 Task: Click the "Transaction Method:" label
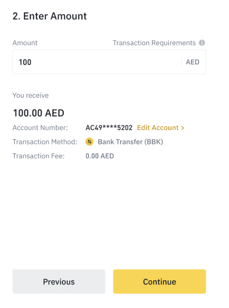click(x=45, y=142)
